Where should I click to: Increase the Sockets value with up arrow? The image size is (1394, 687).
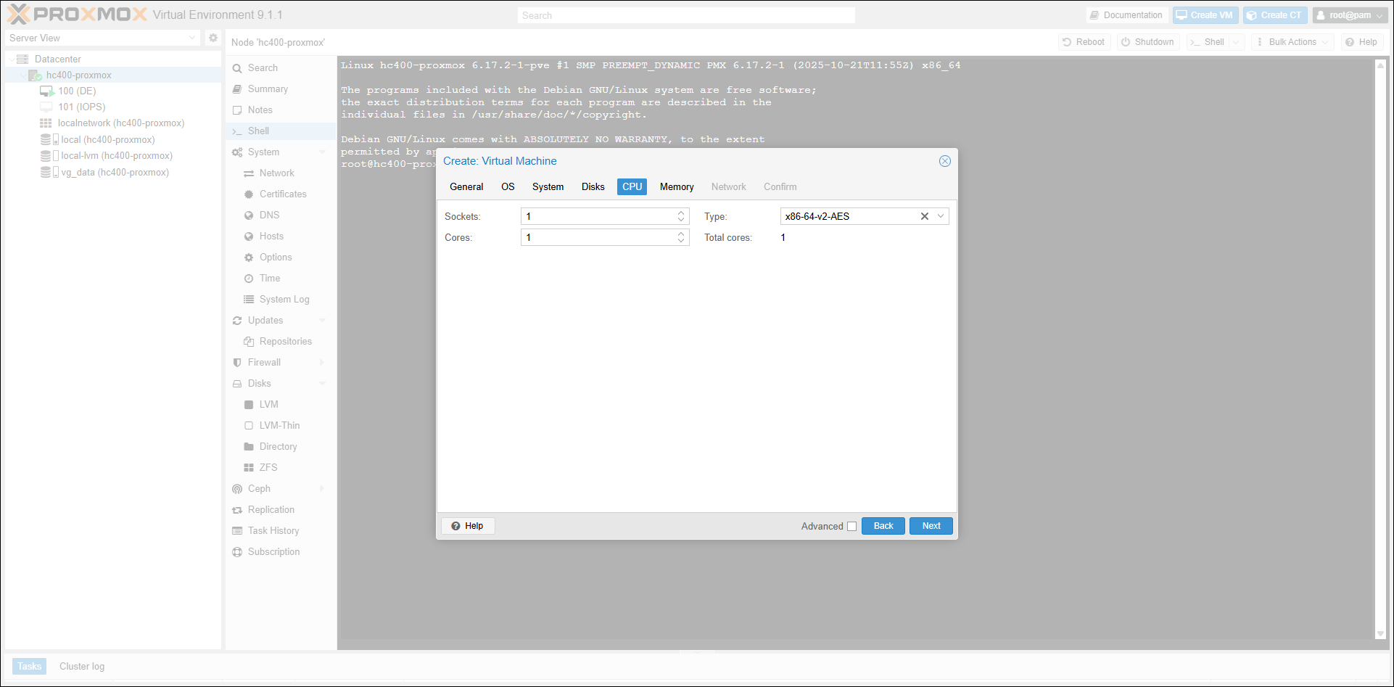[x=681, y=213]
